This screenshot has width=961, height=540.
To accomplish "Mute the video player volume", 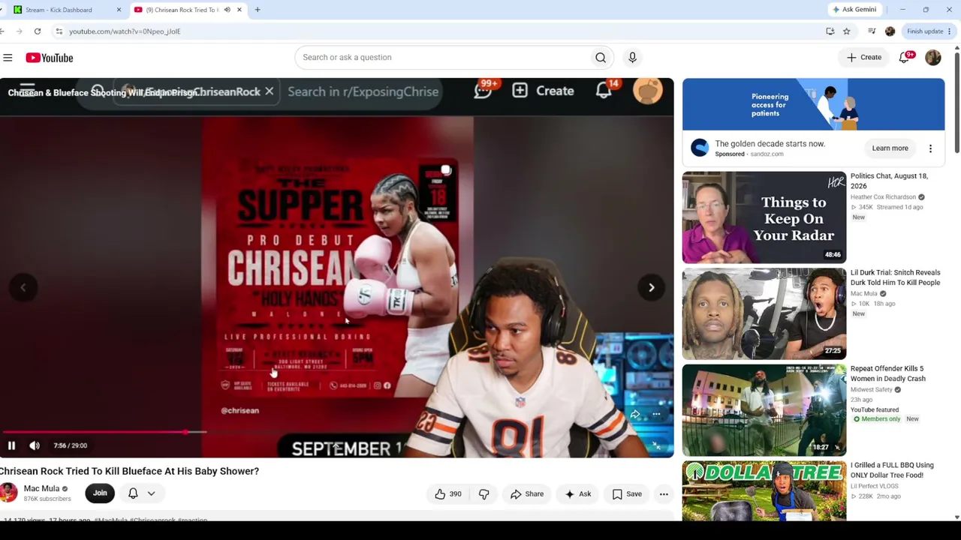I will (35, 445).
